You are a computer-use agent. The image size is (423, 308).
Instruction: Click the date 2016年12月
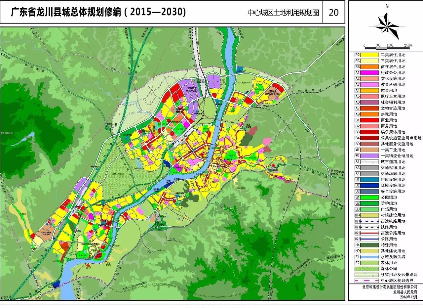click(x=408, y=297)
